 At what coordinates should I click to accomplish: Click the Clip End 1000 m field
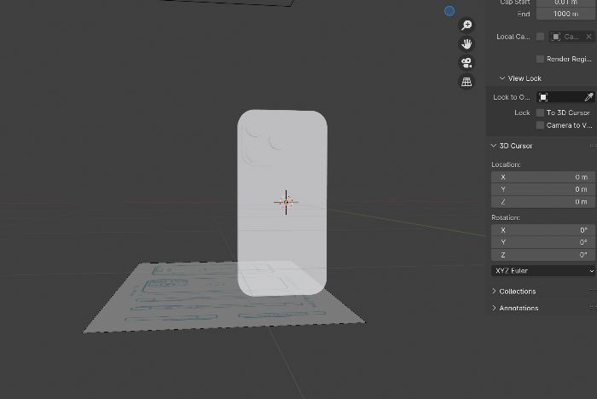pyautogui.click(x=565, y=14)
